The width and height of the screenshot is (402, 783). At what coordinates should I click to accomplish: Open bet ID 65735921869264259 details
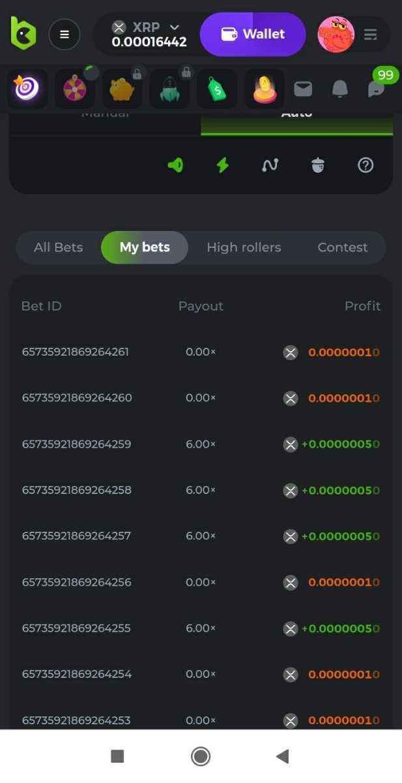(76, 444)
